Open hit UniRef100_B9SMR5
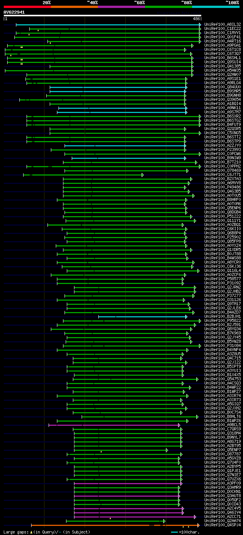The image size is (243, 535). [x=222, y=91]
